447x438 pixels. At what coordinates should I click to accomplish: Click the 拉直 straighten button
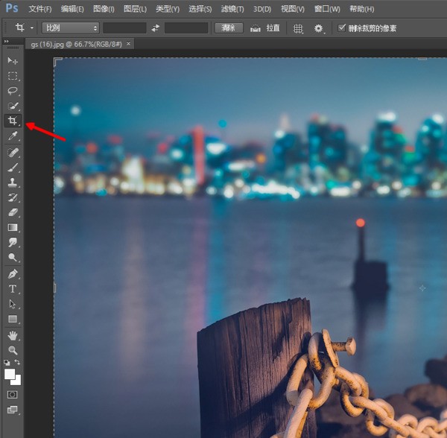(266, 28)
